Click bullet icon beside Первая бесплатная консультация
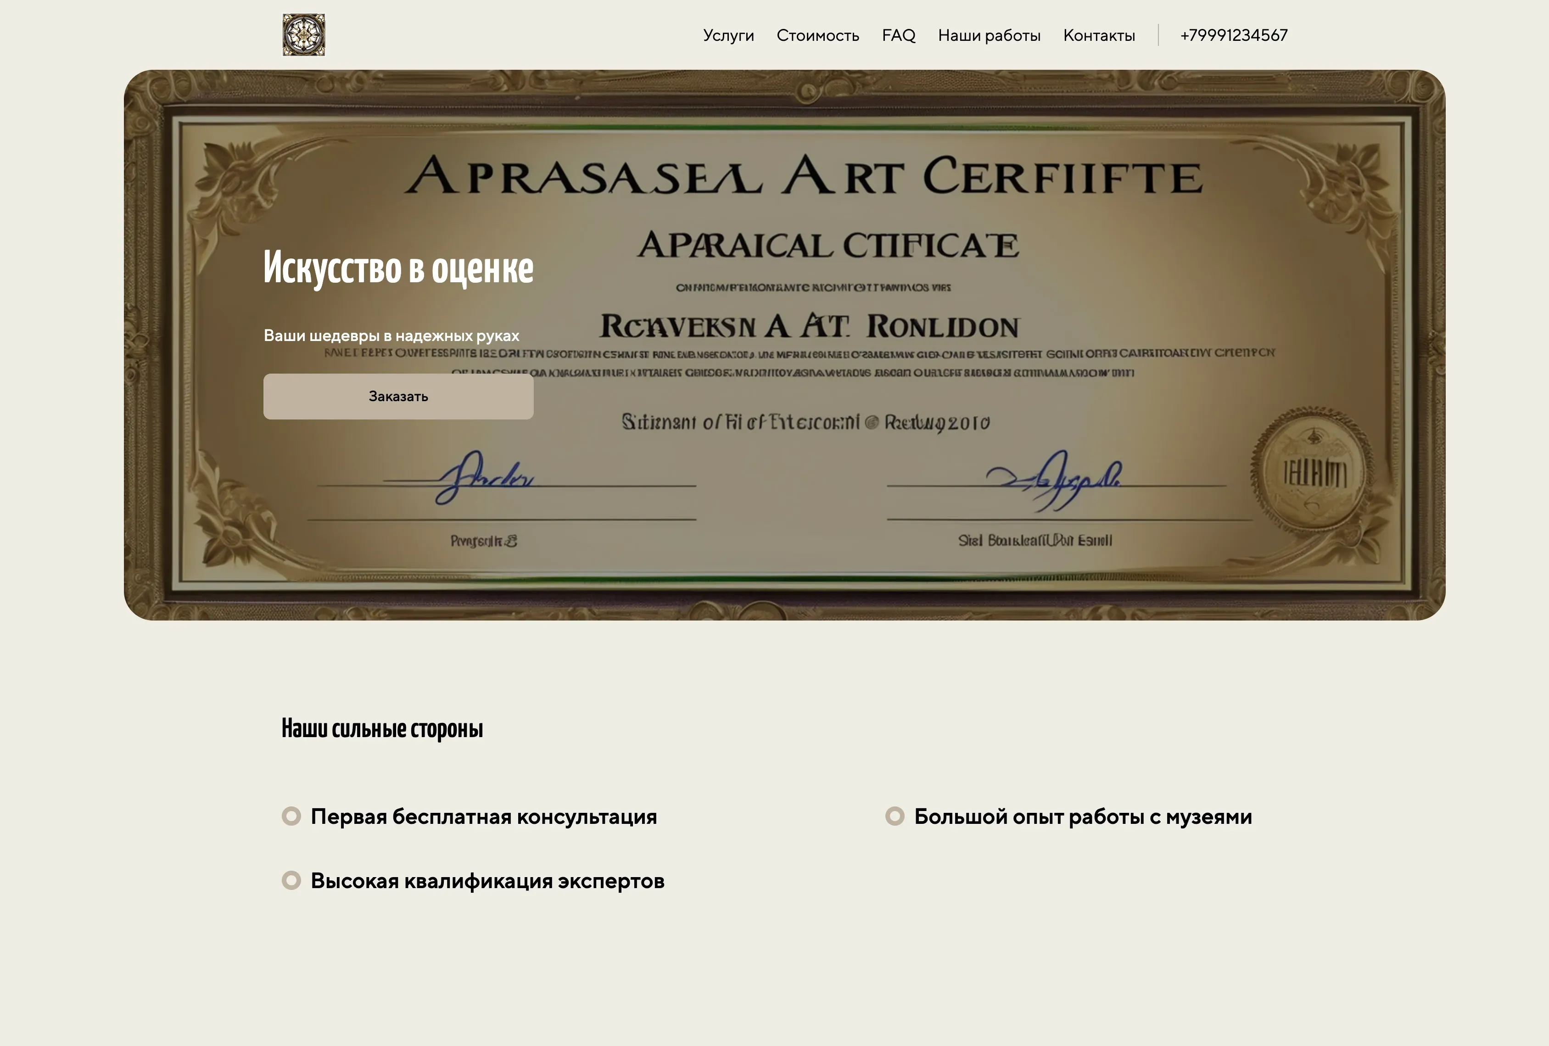 click(291, 816)
